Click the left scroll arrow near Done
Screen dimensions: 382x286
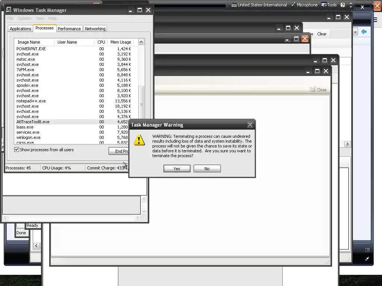tap(37, 246)
